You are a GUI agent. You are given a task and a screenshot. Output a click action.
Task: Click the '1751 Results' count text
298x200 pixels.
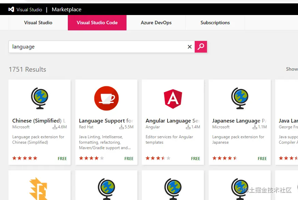(27, 69)
